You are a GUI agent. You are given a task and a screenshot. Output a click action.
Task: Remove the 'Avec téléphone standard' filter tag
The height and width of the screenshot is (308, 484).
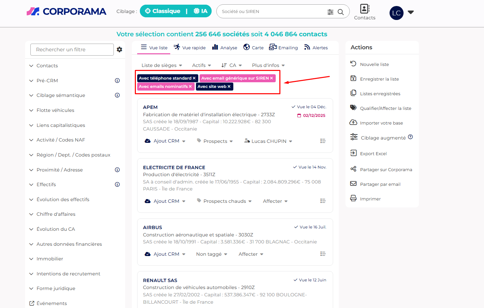click(x=194, y=78)
